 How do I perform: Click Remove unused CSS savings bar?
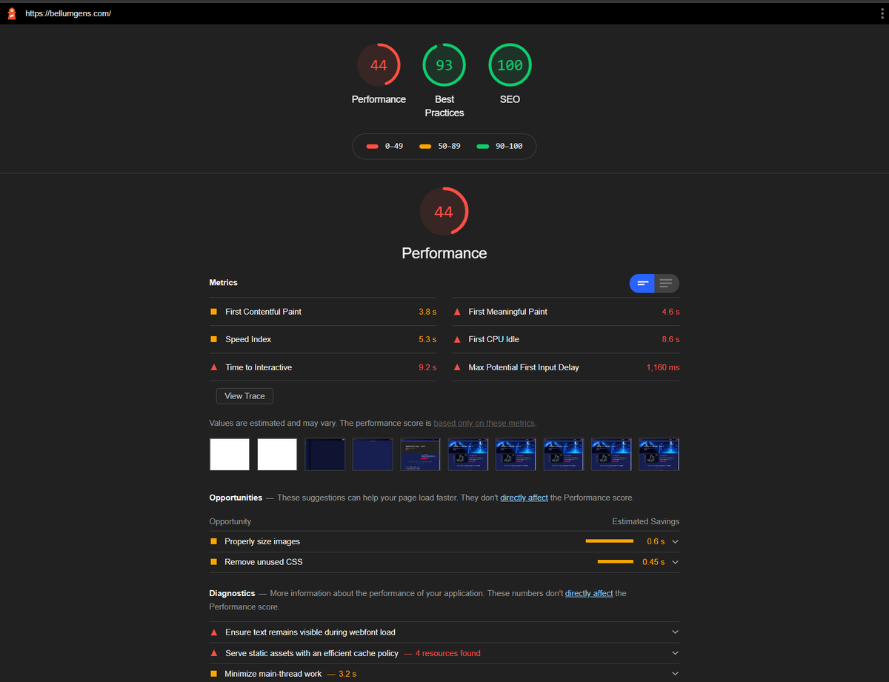(x=616, y=562)
